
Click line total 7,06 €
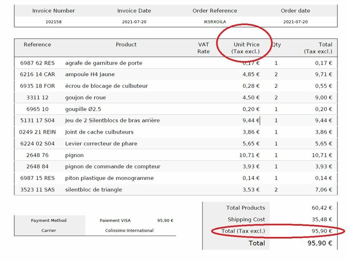coord(324,190)
